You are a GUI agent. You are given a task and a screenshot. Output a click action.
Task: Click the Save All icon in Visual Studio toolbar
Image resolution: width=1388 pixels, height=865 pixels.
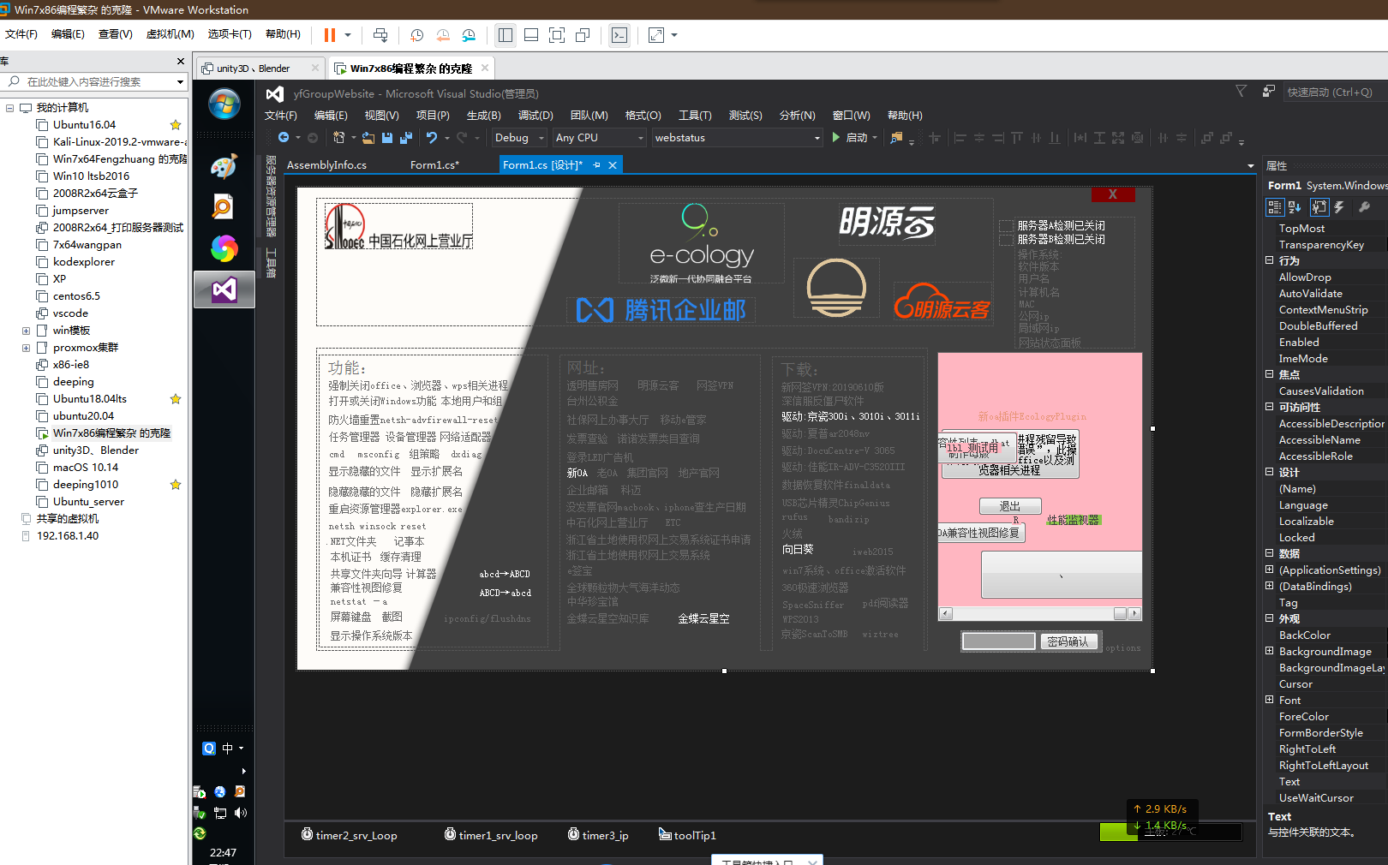pyautogui.click(x=406, y=137)
